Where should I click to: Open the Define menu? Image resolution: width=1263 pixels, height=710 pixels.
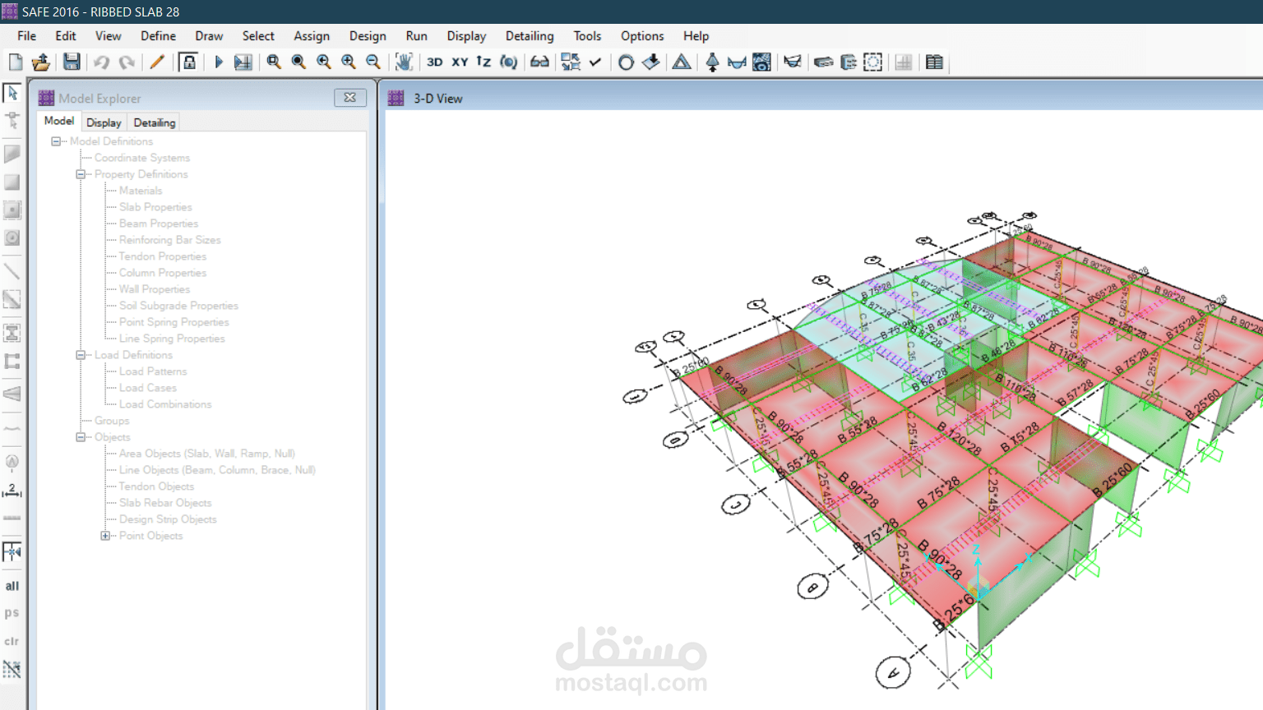(x=158, y=36)
